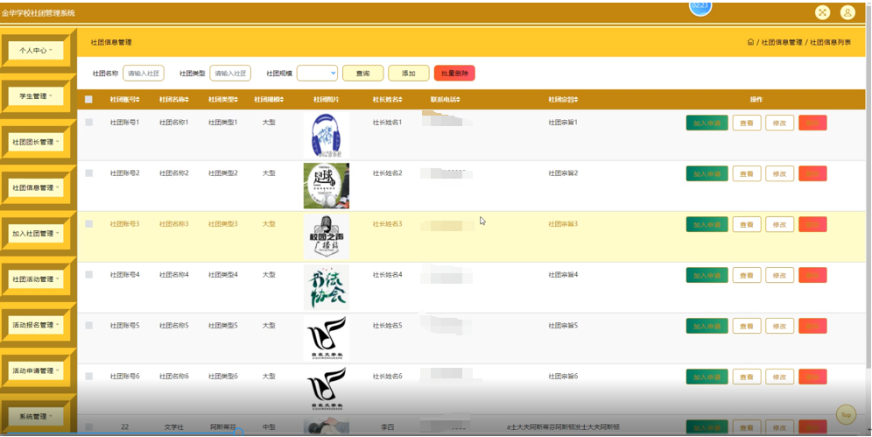Click 修改 button for 社团名称2
872x437 pixels.
[x=780, y=173]
